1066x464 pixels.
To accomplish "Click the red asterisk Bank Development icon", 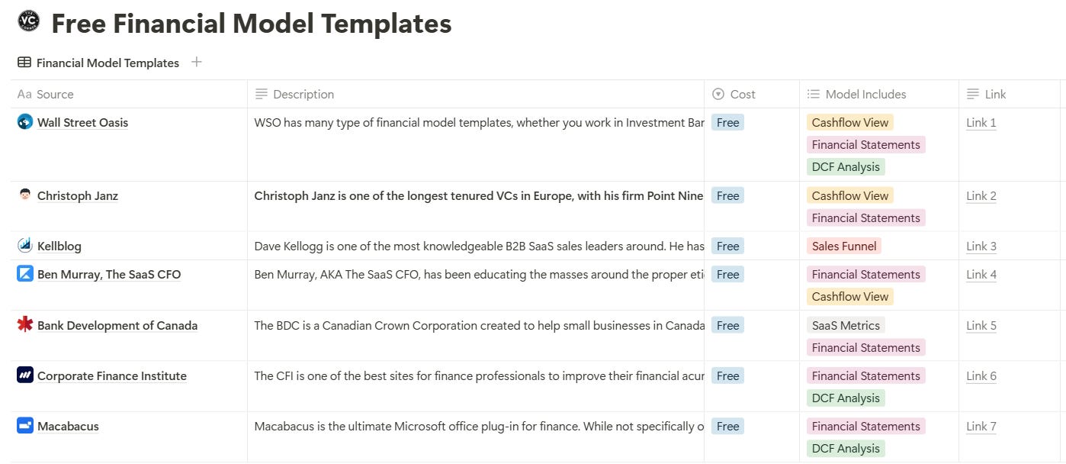I will coord(25,325).
